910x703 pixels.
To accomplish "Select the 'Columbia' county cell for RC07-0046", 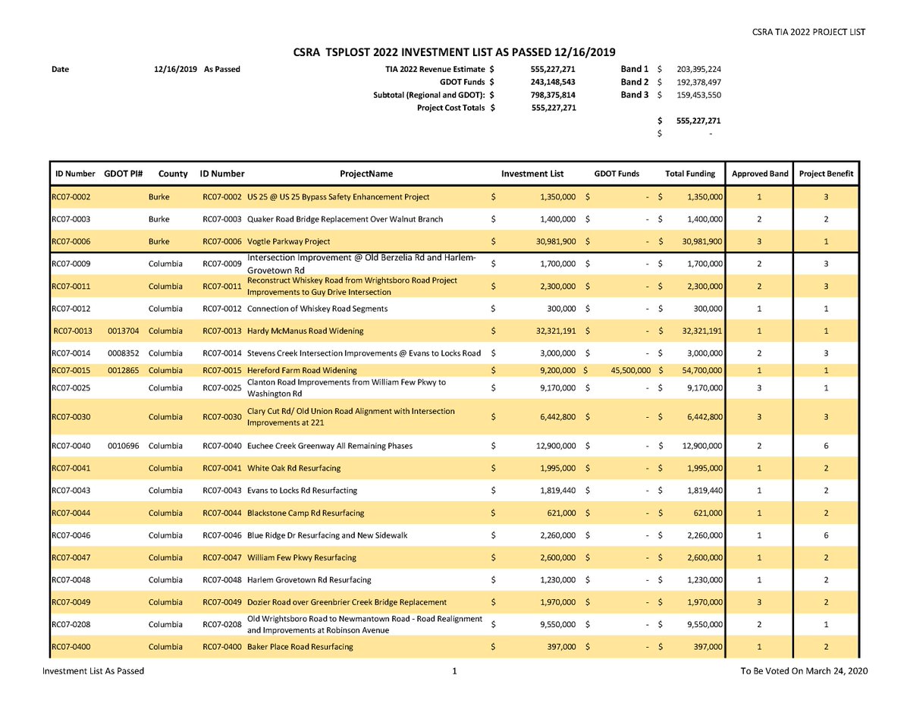I will [x=165, y=535].
